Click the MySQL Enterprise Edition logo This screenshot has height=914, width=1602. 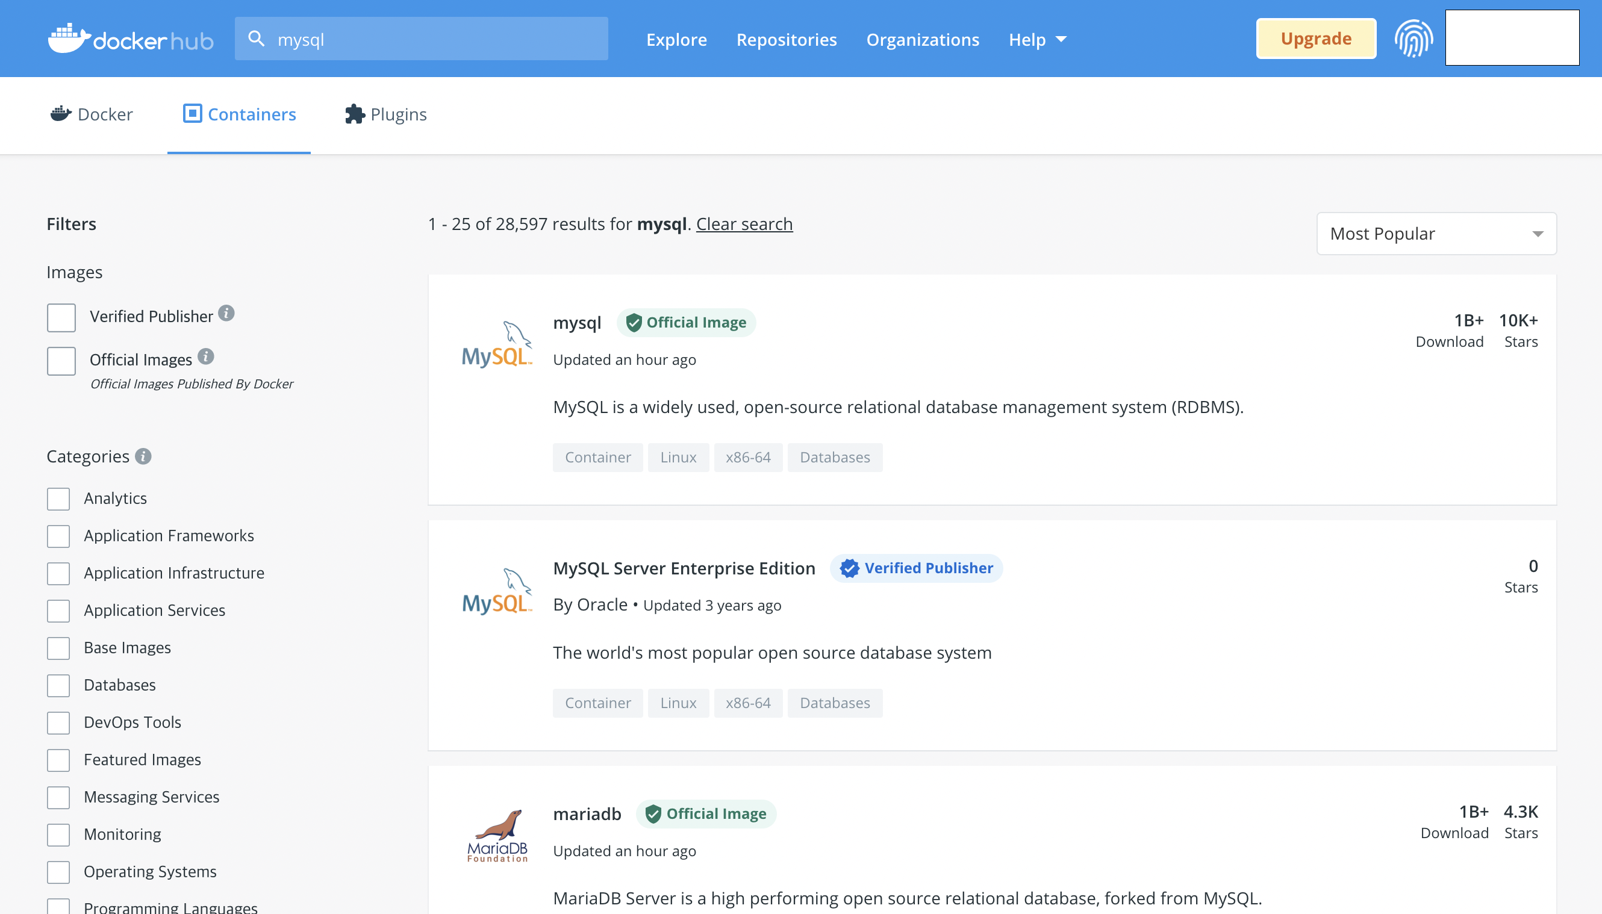(x=497, y=591)
